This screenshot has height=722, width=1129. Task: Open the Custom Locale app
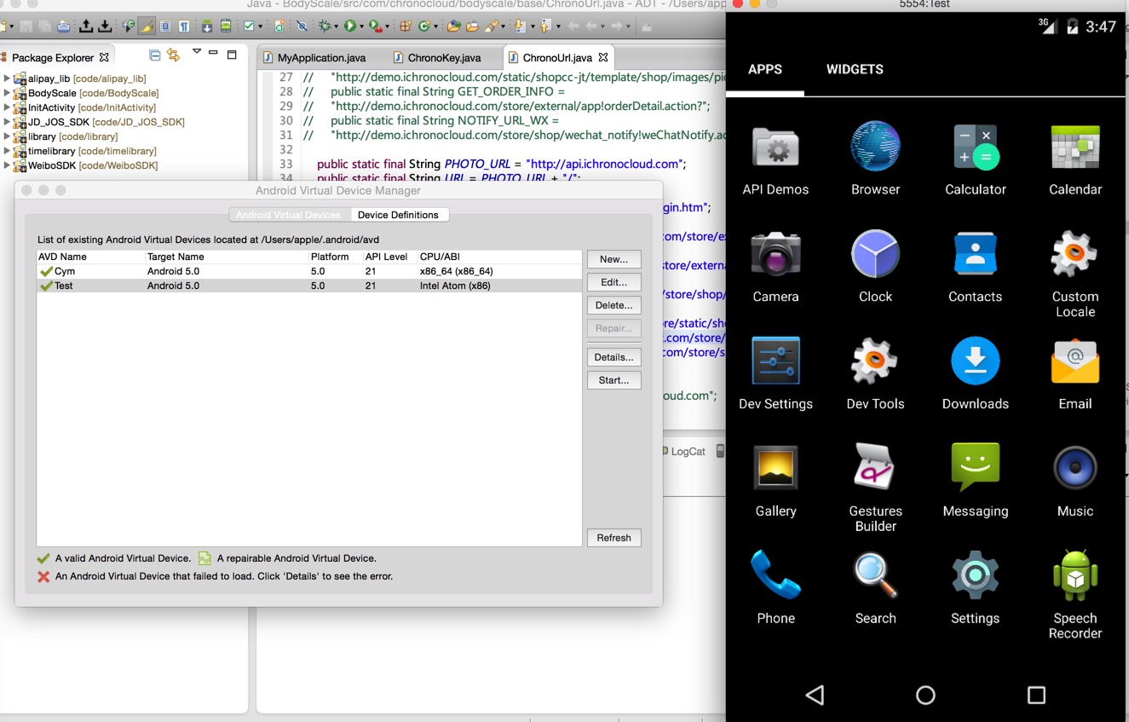pos(1075,274)
